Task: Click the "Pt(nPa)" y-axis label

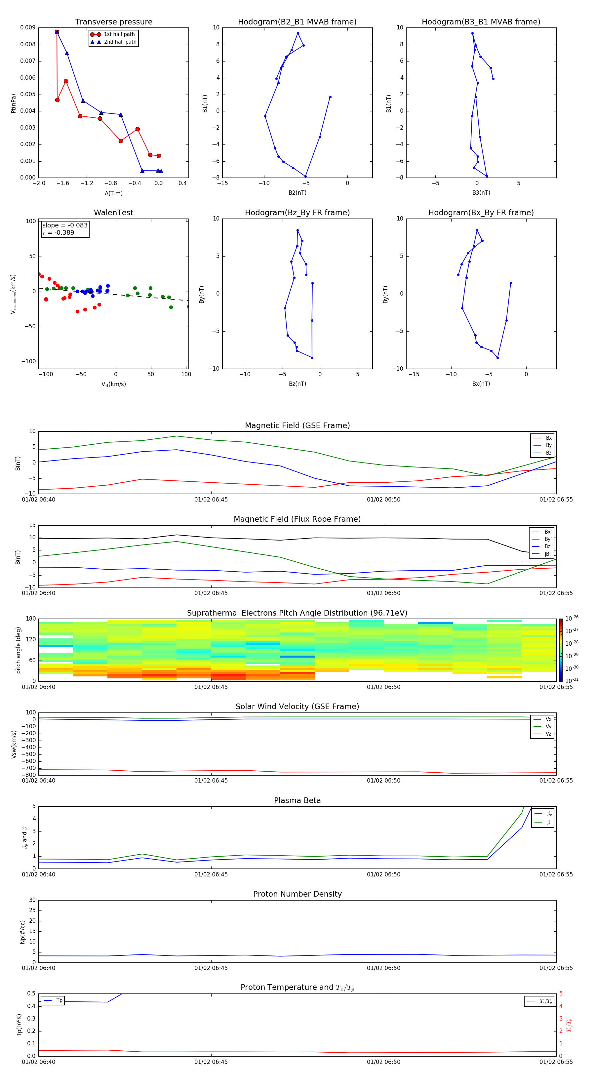Action: [13, 103]
